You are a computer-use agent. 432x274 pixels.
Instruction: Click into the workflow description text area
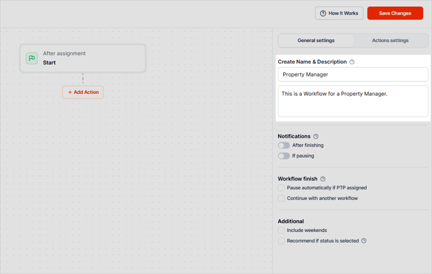click(x=353, y=101)
